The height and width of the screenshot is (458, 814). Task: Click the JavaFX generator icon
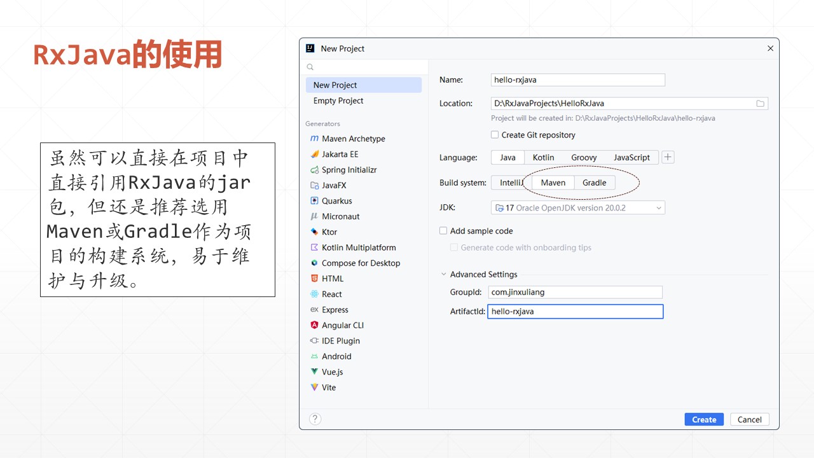pos(314,185)
